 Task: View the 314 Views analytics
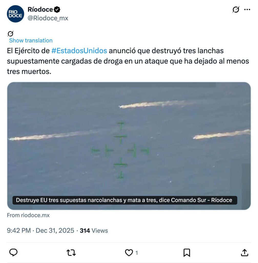pyautogui.click(x=94, y=230)
